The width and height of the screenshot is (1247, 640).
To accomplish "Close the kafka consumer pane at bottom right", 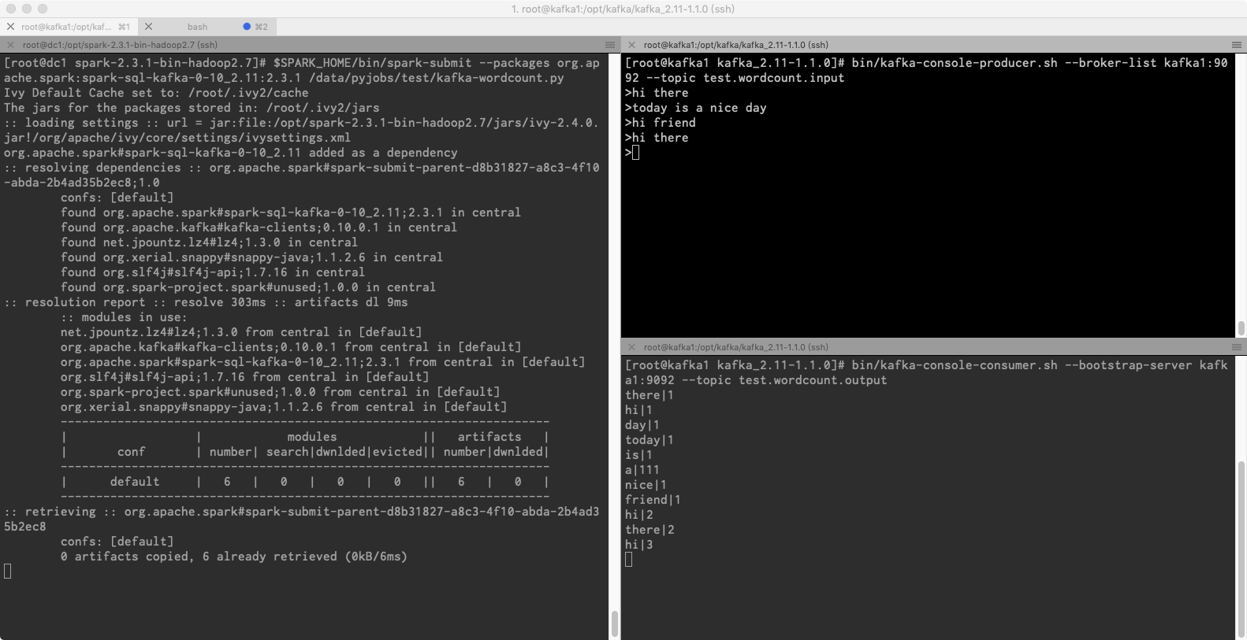I will point(631,347).
